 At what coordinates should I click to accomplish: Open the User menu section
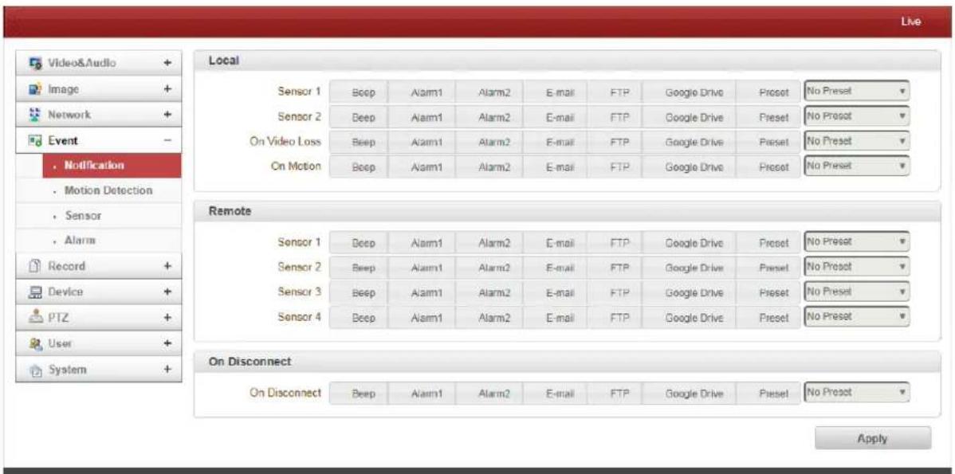coord(99,343)
